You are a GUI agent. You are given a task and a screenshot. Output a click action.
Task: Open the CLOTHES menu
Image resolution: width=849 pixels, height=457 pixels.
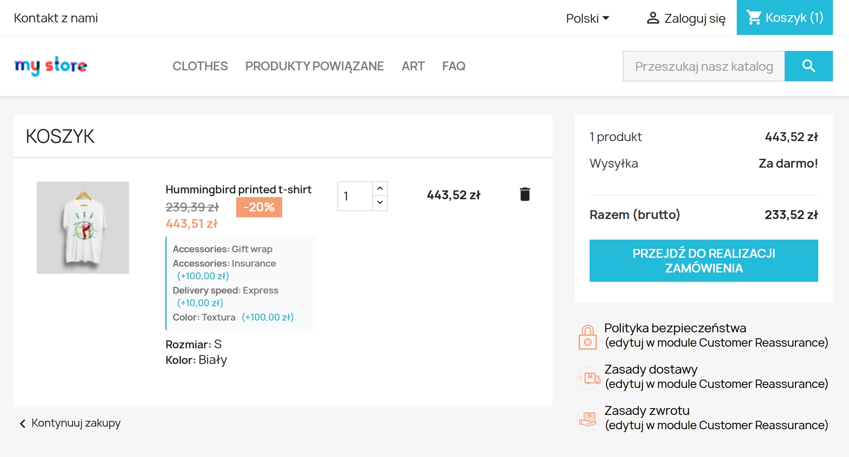tap(200, 66)
